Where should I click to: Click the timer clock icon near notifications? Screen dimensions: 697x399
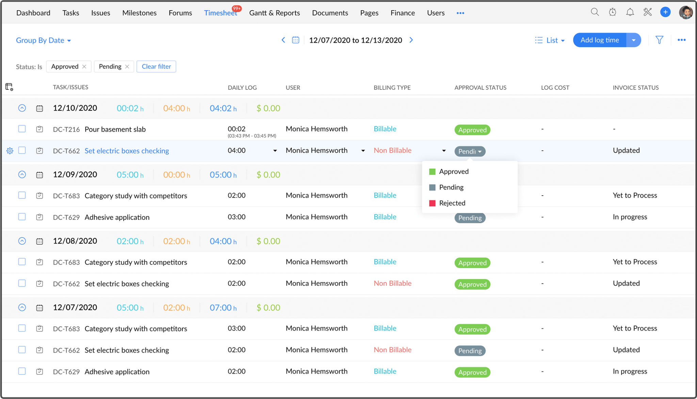pos(612,12)
